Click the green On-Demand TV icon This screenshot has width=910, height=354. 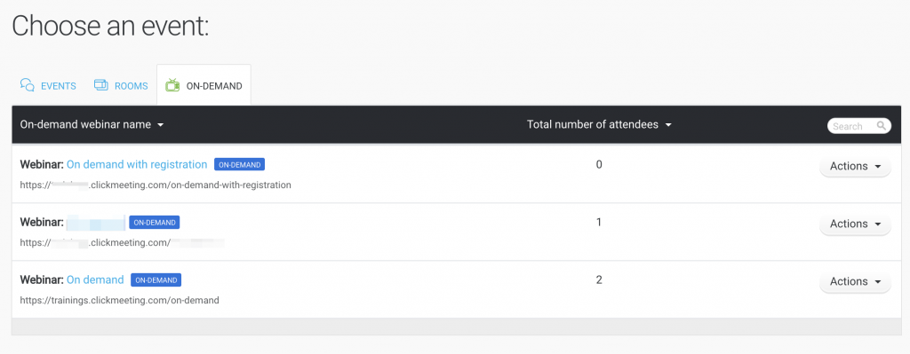coord(172,85)
